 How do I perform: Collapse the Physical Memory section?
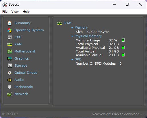click(x=72, y=36)
